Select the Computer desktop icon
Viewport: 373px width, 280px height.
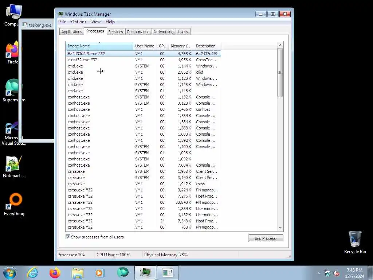(x=11, y=15)
